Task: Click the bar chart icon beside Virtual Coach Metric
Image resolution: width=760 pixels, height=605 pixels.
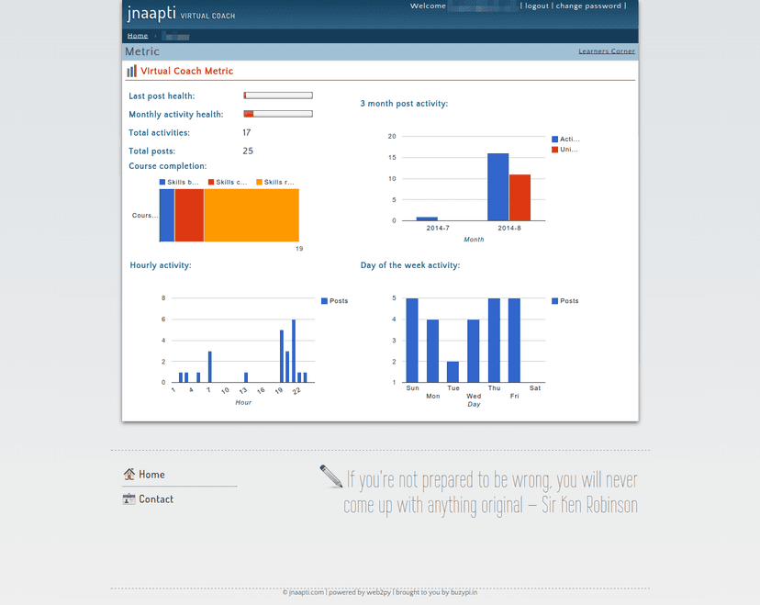Action: coord(131,72)
